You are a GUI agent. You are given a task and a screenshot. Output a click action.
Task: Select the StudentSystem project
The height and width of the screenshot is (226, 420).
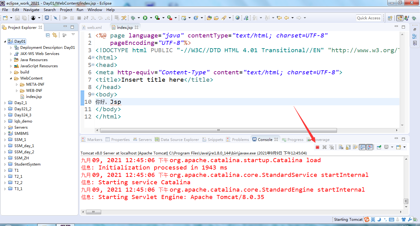24,164
